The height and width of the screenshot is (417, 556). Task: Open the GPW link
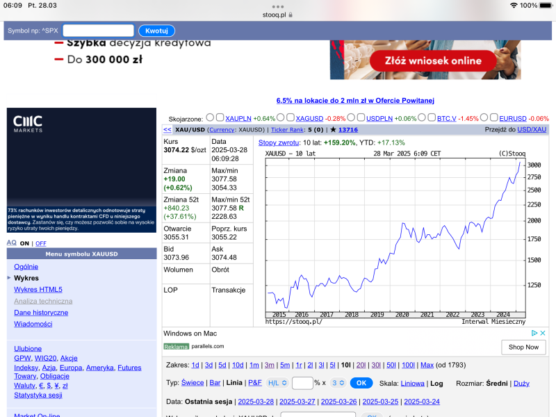tap(22, 358)
